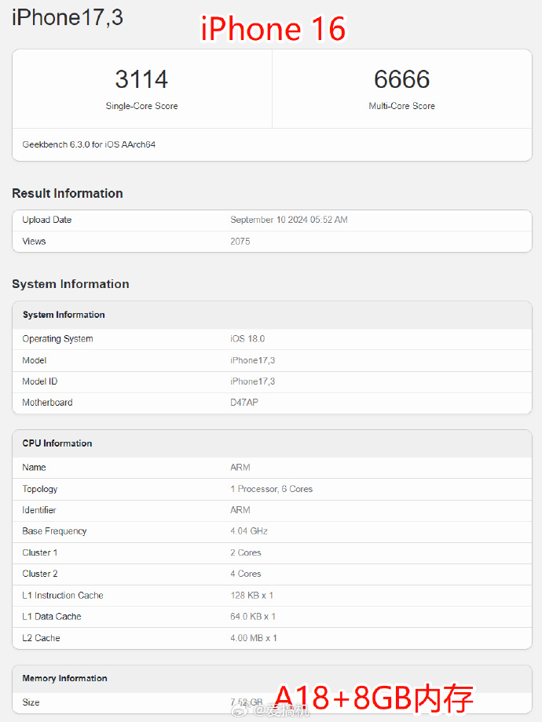Click the Views row label
Screen dimensions: 542x722
coord(34,241)
